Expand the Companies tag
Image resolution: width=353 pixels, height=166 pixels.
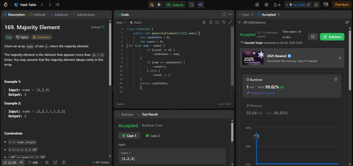click(41, 37)
